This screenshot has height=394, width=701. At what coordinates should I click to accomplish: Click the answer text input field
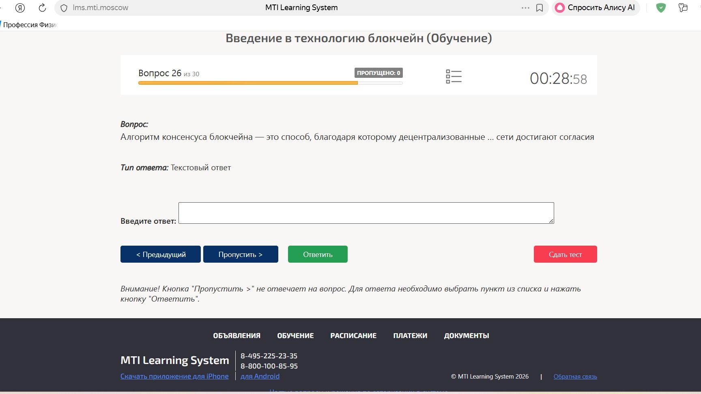coord(366,213)
